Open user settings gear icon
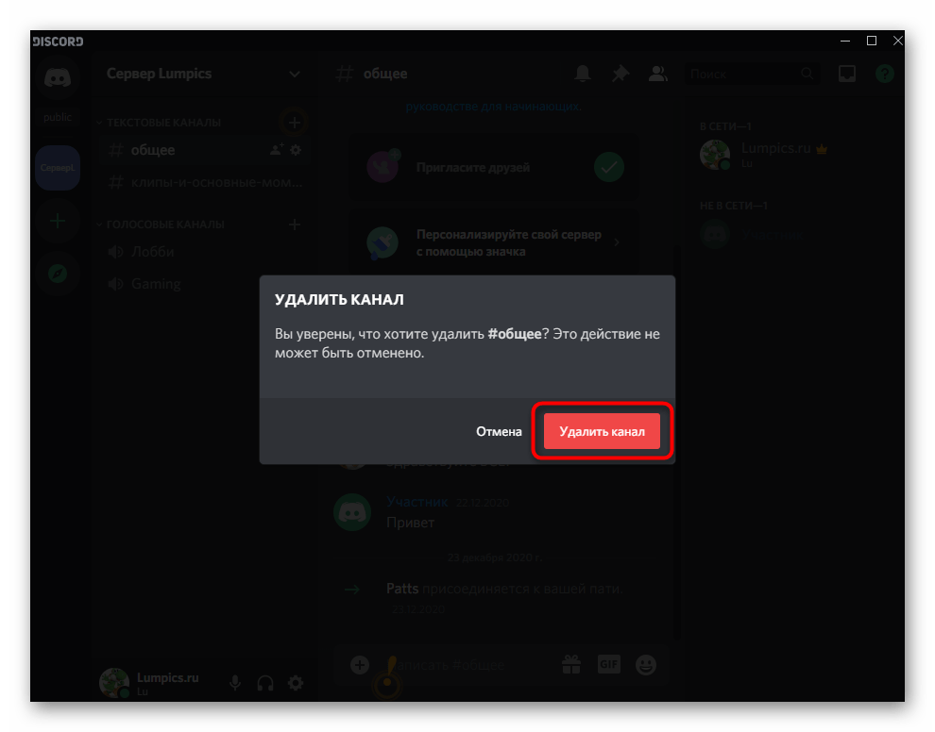 296,683
